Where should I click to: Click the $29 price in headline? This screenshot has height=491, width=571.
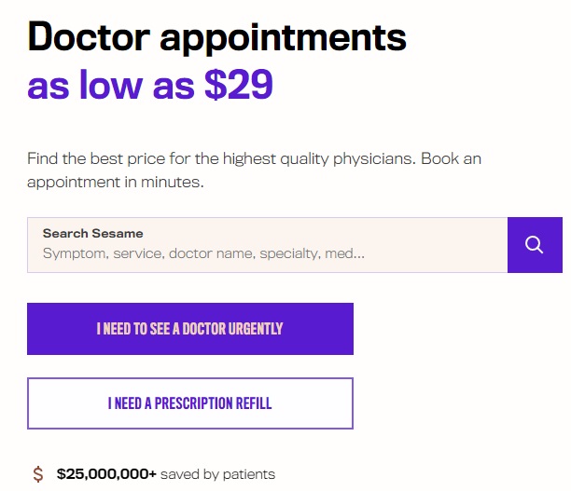(x=239, y=85)
